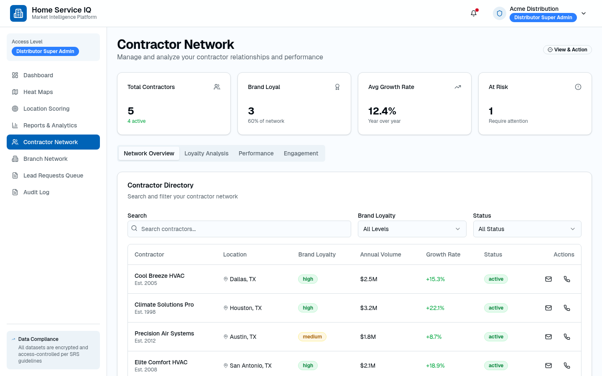Click the shield avatar icon for Acme Distribution
This screenshot has width=602, height=376.
[500, 13]
